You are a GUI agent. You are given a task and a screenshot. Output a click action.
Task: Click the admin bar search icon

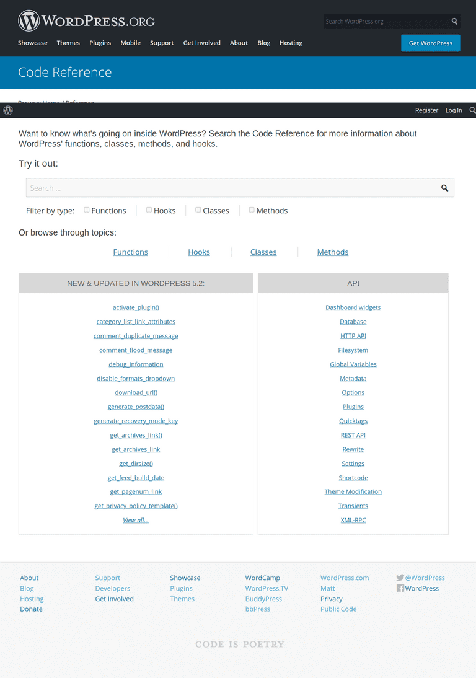coord(472,110)
